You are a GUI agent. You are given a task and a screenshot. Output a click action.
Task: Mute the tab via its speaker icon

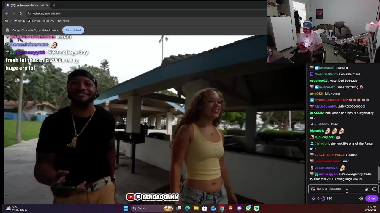coord(42,5)
